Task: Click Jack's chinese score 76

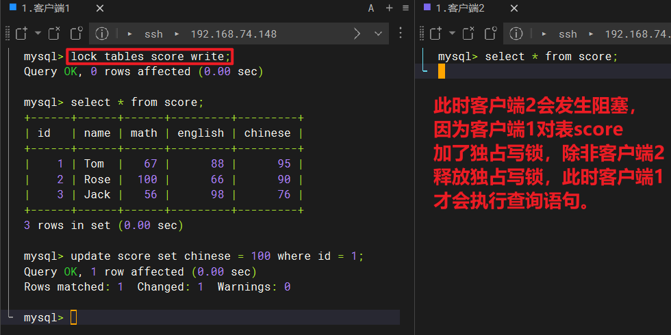Action: coord(284,195)
